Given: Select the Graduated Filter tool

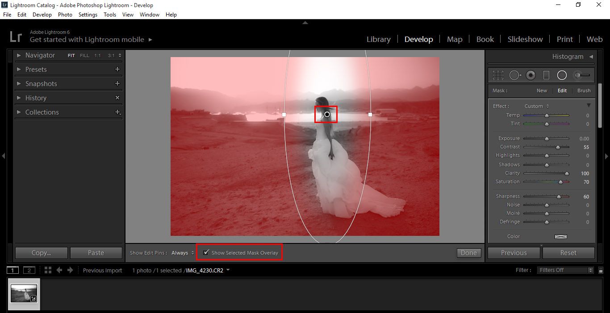Looking at the screenshot, I should tap(546, 75).
